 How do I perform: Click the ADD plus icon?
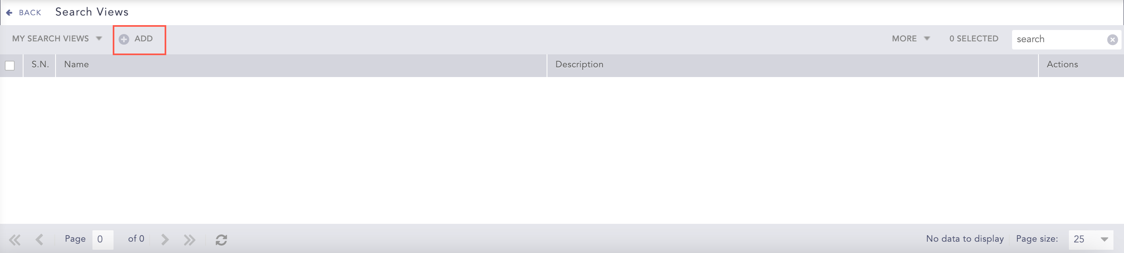(124, 39)
